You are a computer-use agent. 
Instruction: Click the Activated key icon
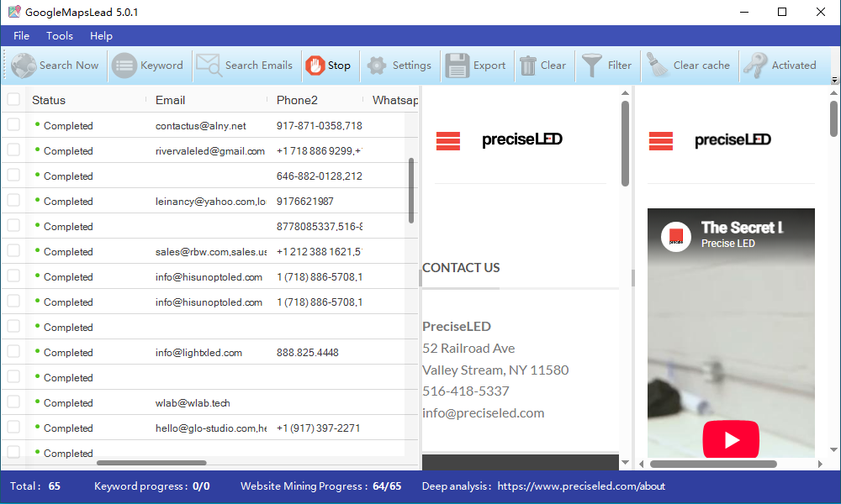tap(755, 66)
